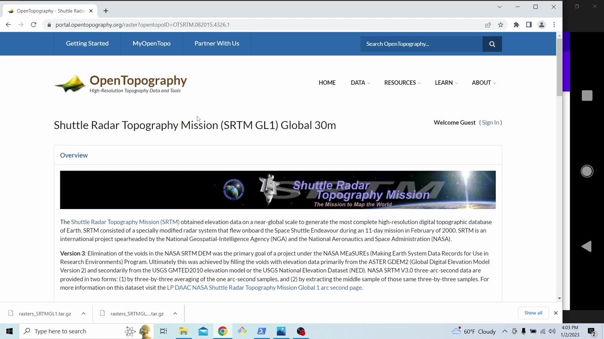
Task: Click Show all downloads button
Action: click(533, 313)
